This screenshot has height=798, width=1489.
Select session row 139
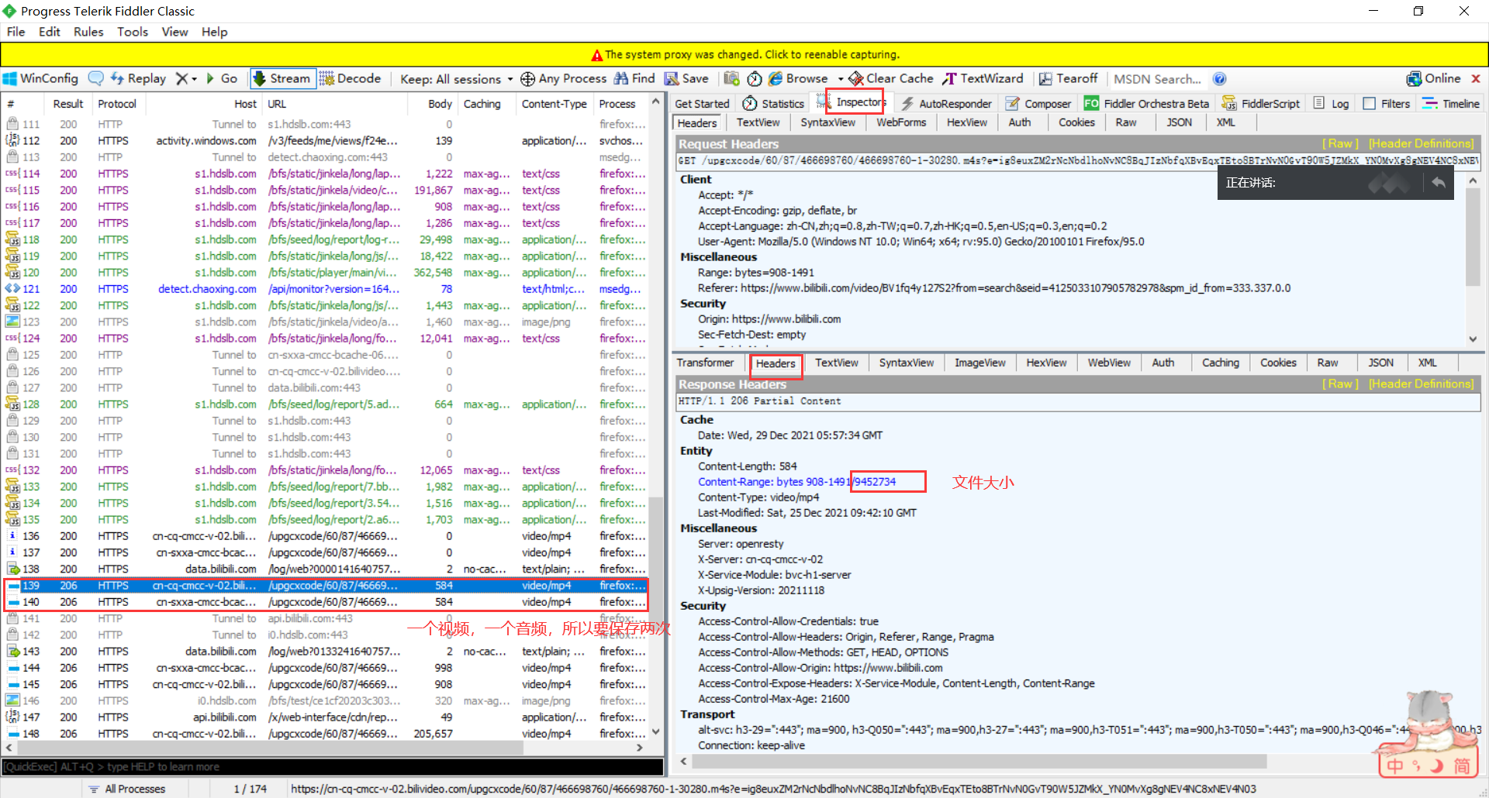pos(326,586)
